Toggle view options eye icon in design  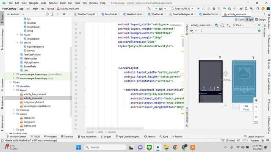pyautogui.click(x=191, y=31)
